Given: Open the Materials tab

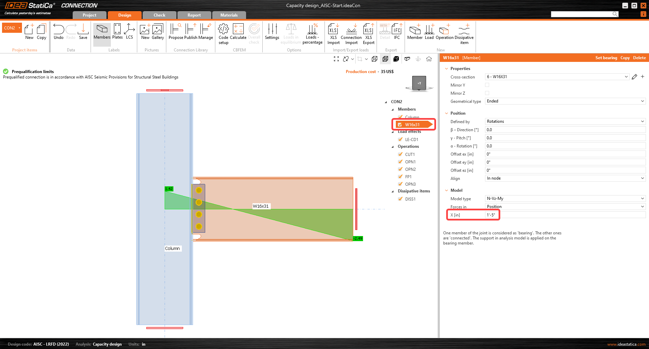Looking at the screenshot, I should click(229, 15).
